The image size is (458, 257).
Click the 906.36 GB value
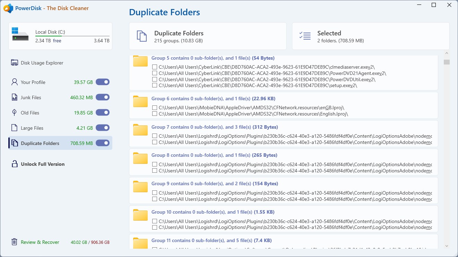click(x=100, y=242)
